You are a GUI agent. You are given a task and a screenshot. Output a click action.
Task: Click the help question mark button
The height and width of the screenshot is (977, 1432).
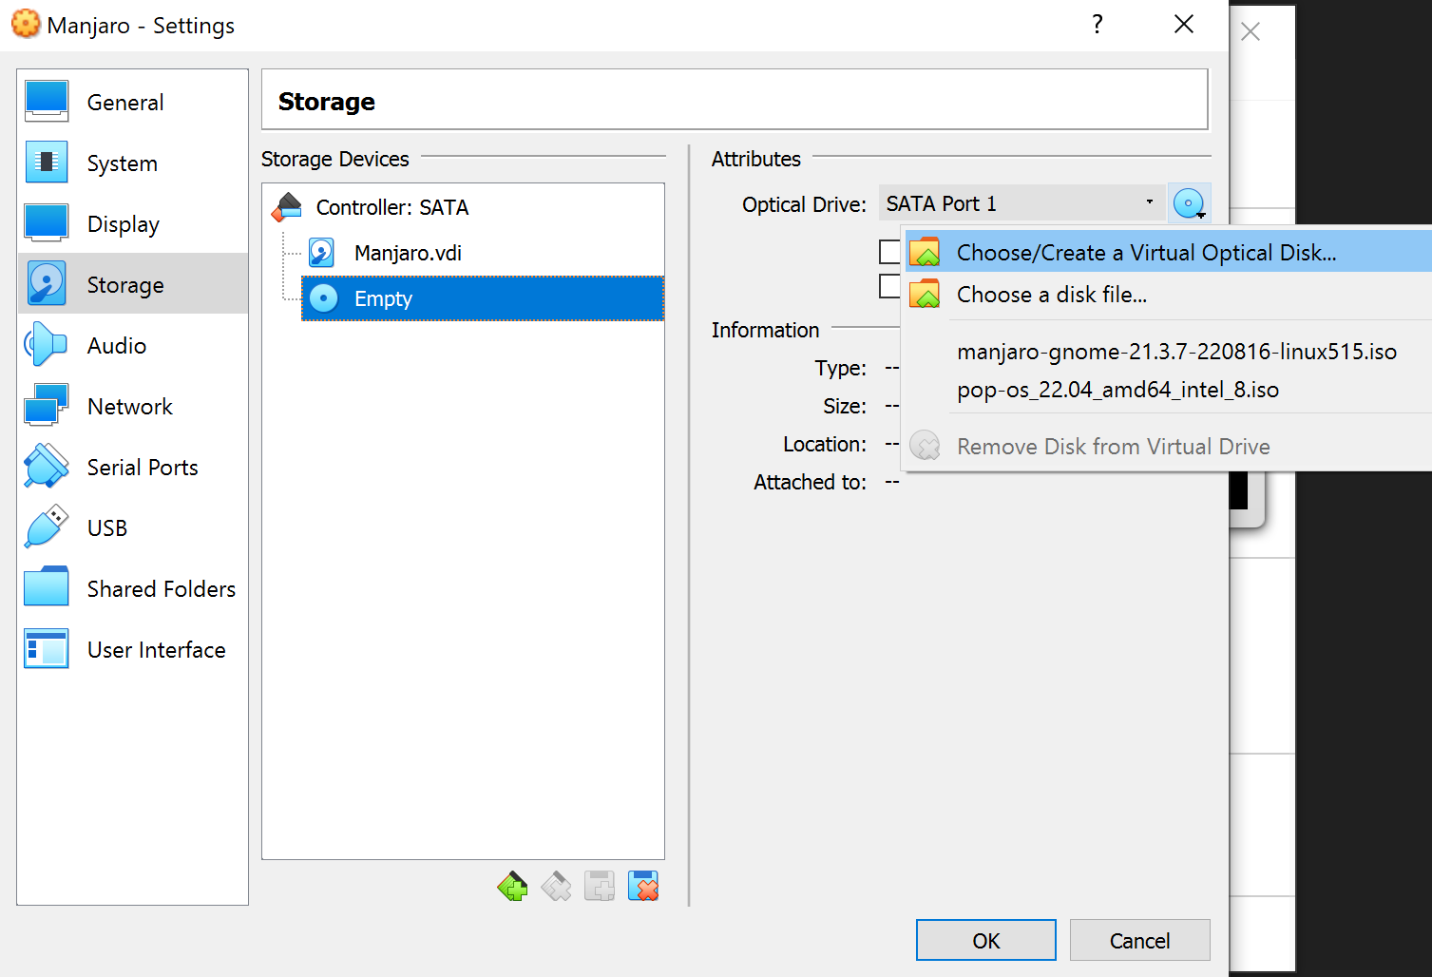point(1098,24)
